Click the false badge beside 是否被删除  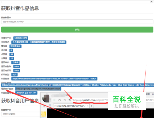(17, 67)
